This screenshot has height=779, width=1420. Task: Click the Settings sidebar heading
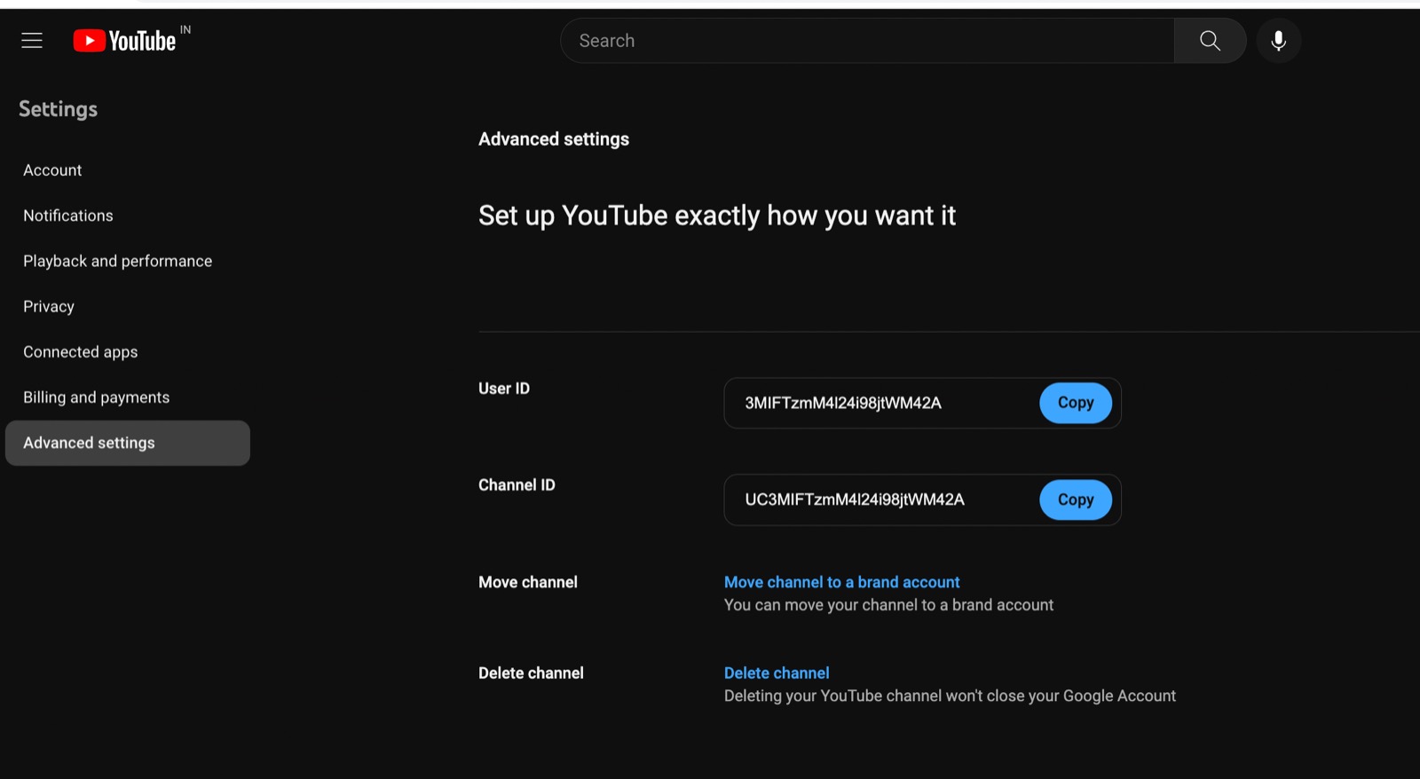point(59,109)
